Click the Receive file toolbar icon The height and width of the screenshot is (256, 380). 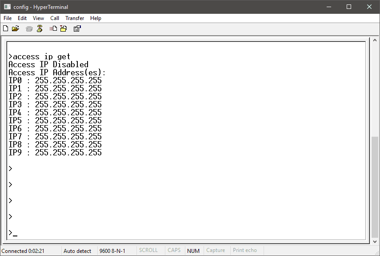click(x=63, y=28)
